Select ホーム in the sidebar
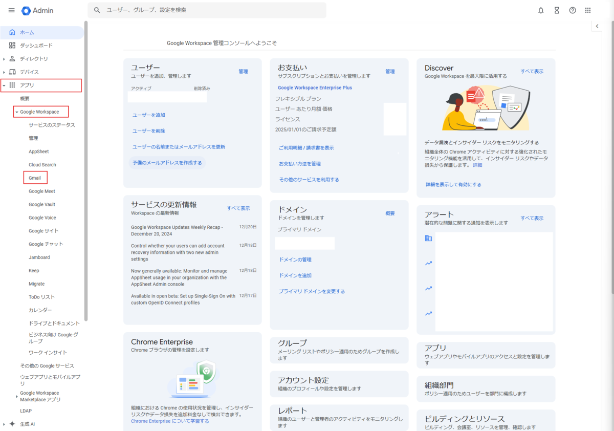Viewport: 614px width, 431px height. click(x=42, y=32)
